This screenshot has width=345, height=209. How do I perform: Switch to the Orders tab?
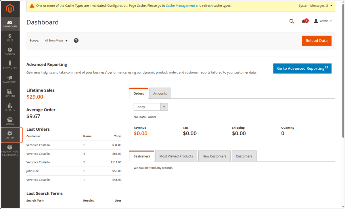point(139,93)
